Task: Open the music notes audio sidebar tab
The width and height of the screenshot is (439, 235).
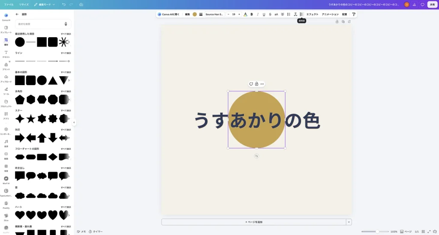Action: pyautogui.click(x=6, y=143)
